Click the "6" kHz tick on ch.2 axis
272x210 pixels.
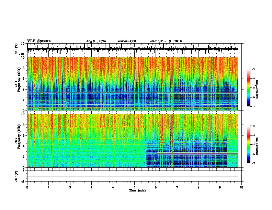tap(24, 135)
